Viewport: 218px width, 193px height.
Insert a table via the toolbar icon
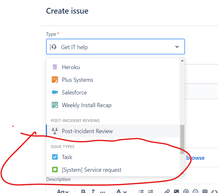tap(205, 191)
